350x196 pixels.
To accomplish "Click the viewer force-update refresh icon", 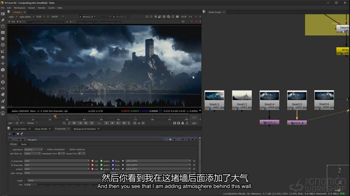I will pyautogui.click(x=169, y=17).
